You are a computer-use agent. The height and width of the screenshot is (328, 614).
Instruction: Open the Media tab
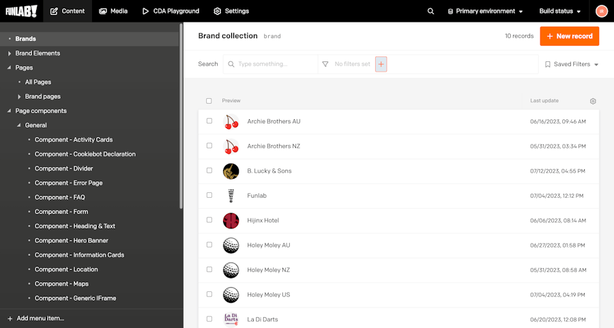tap(113, 12)
